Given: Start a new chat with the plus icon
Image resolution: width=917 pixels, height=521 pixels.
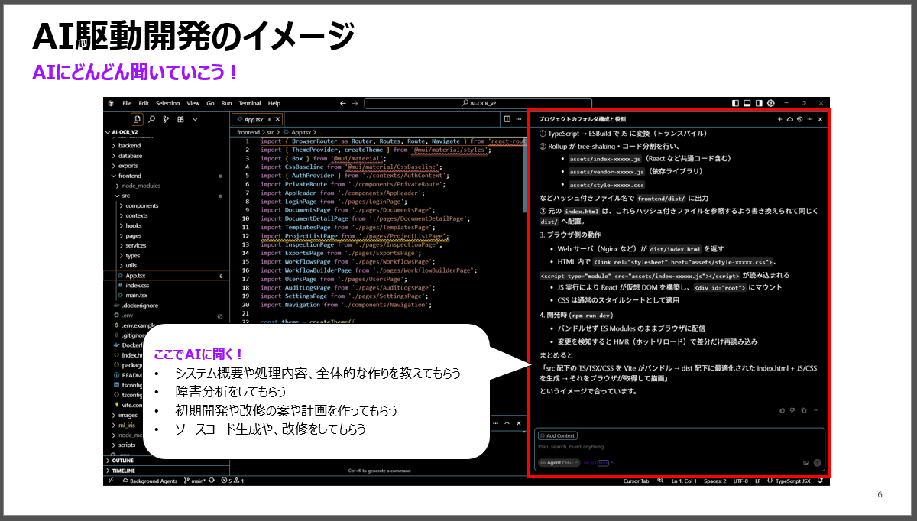Looking at the screenshot, I should 780,119.
